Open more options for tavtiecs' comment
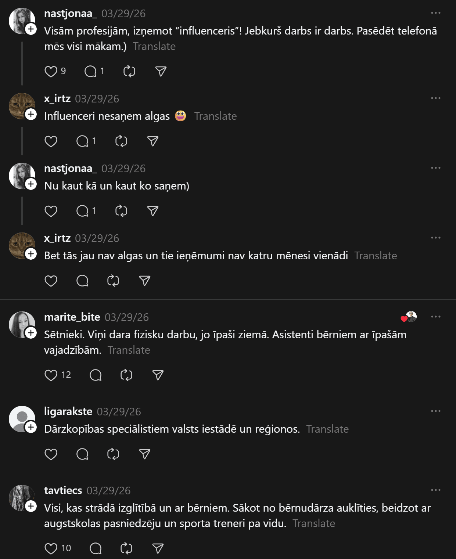The height and width of the screenshot is (559, 456). 435,490
